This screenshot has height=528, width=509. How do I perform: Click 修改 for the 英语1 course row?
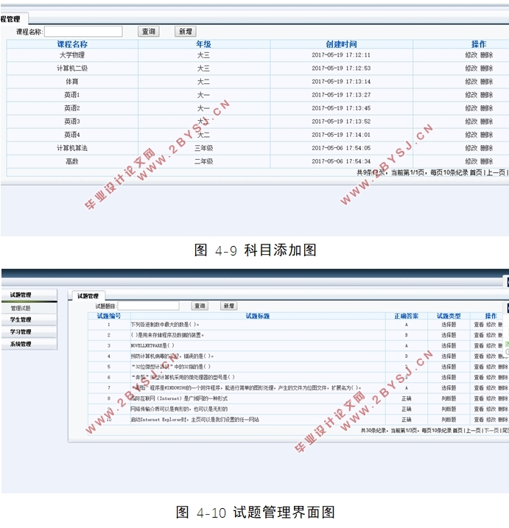471,95
